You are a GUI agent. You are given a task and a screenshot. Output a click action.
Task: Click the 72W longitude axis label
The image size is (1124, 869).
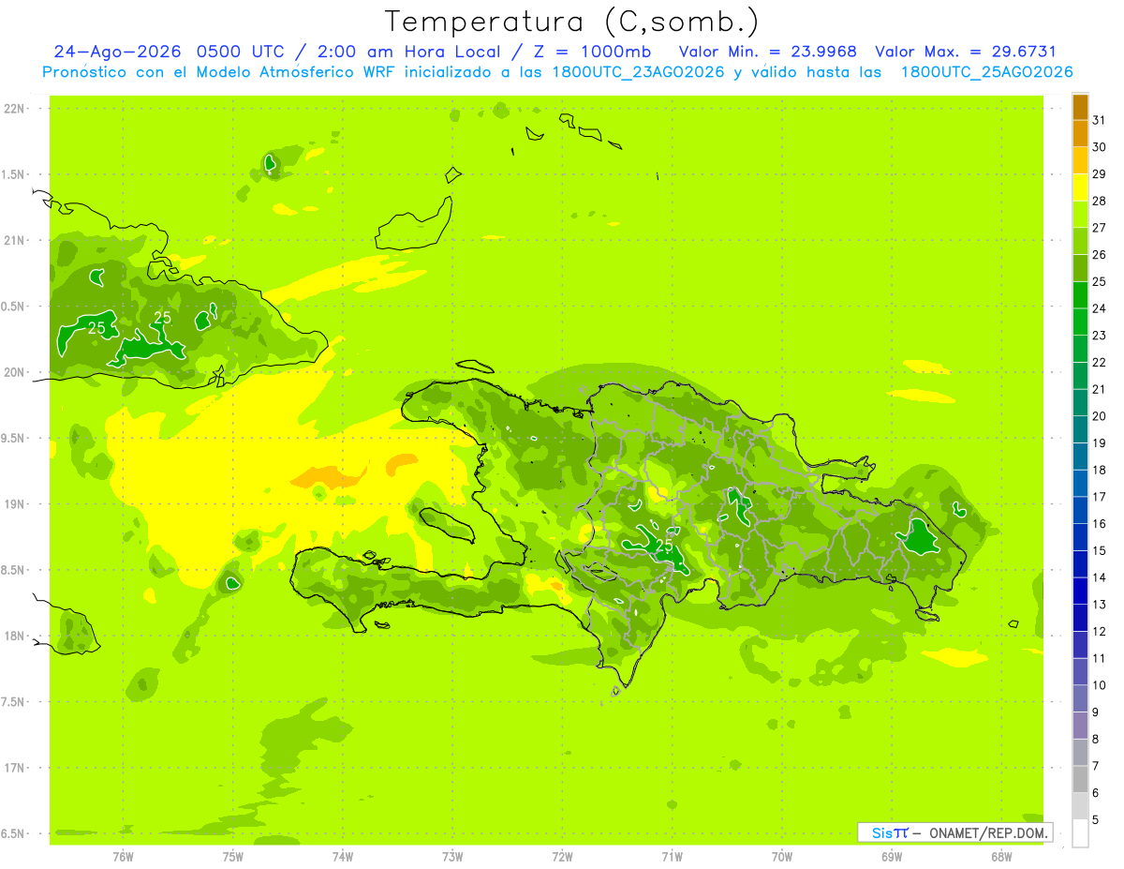coord(562,856)
